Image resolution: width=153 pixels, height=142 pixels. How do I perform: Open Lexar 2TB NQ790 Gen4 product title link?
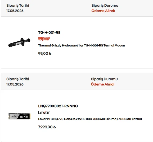click(x=90, y=119)
